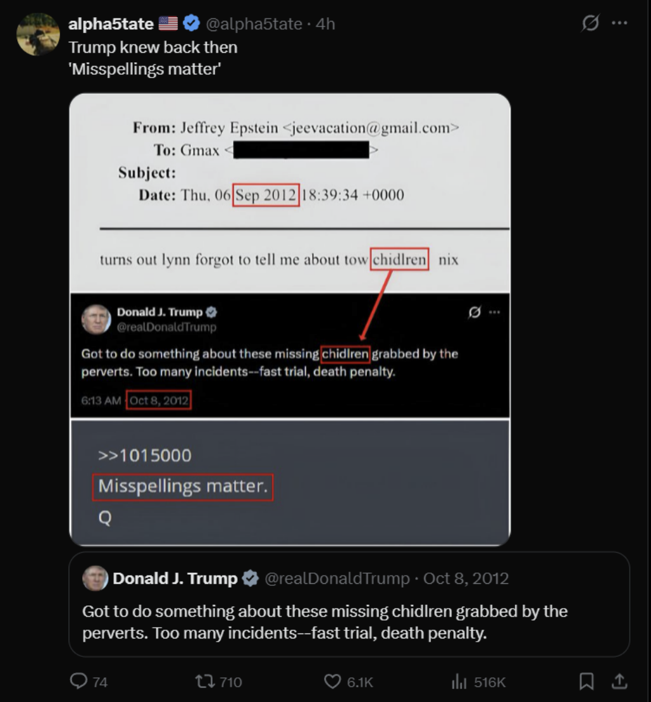Click the reply comment icon
651x702 pixels.
pyautogui.click(x=78, y=682)
